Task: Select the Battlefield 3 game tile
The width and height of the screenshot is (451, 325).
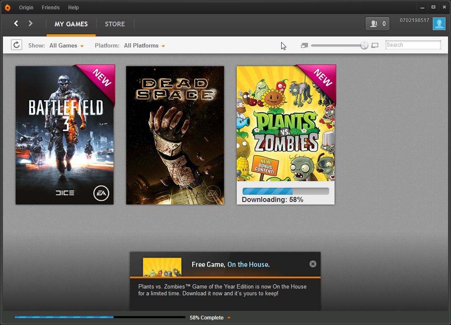Action: tap(64, 135)
